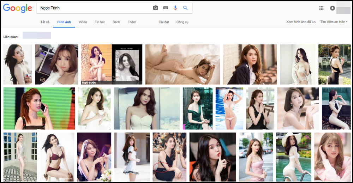Viewport: 353px width, 183px height.
Task: Open thumbnail of woman talking on phone
Action: point(39,108)
